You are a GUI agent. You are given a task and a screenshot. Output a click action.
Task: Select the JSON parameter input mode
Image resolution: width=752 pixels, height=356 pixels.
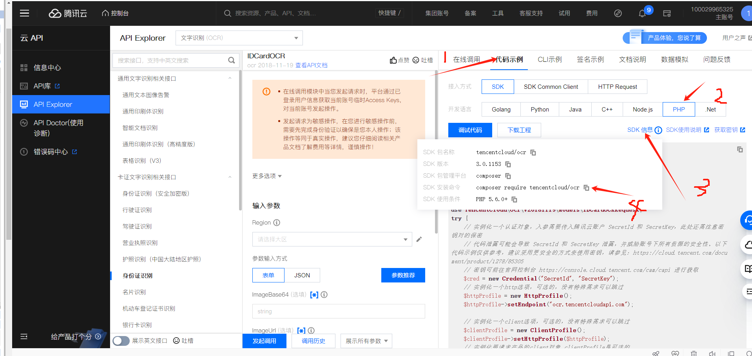click(x=302, y=275)
